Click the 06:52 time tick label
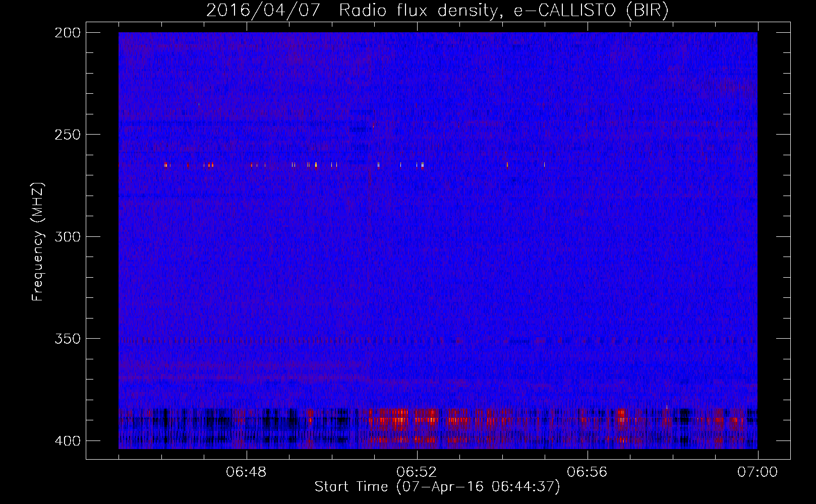 (x=417, y=472)
